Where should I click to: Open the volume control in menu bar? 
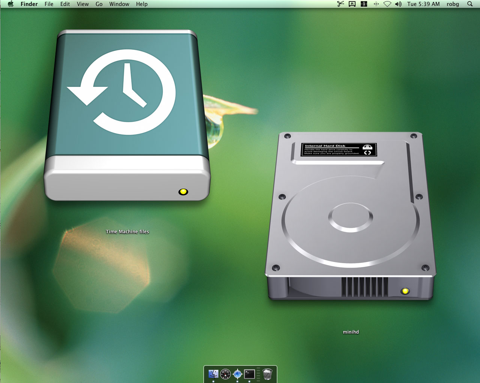[x=398, y=4]
